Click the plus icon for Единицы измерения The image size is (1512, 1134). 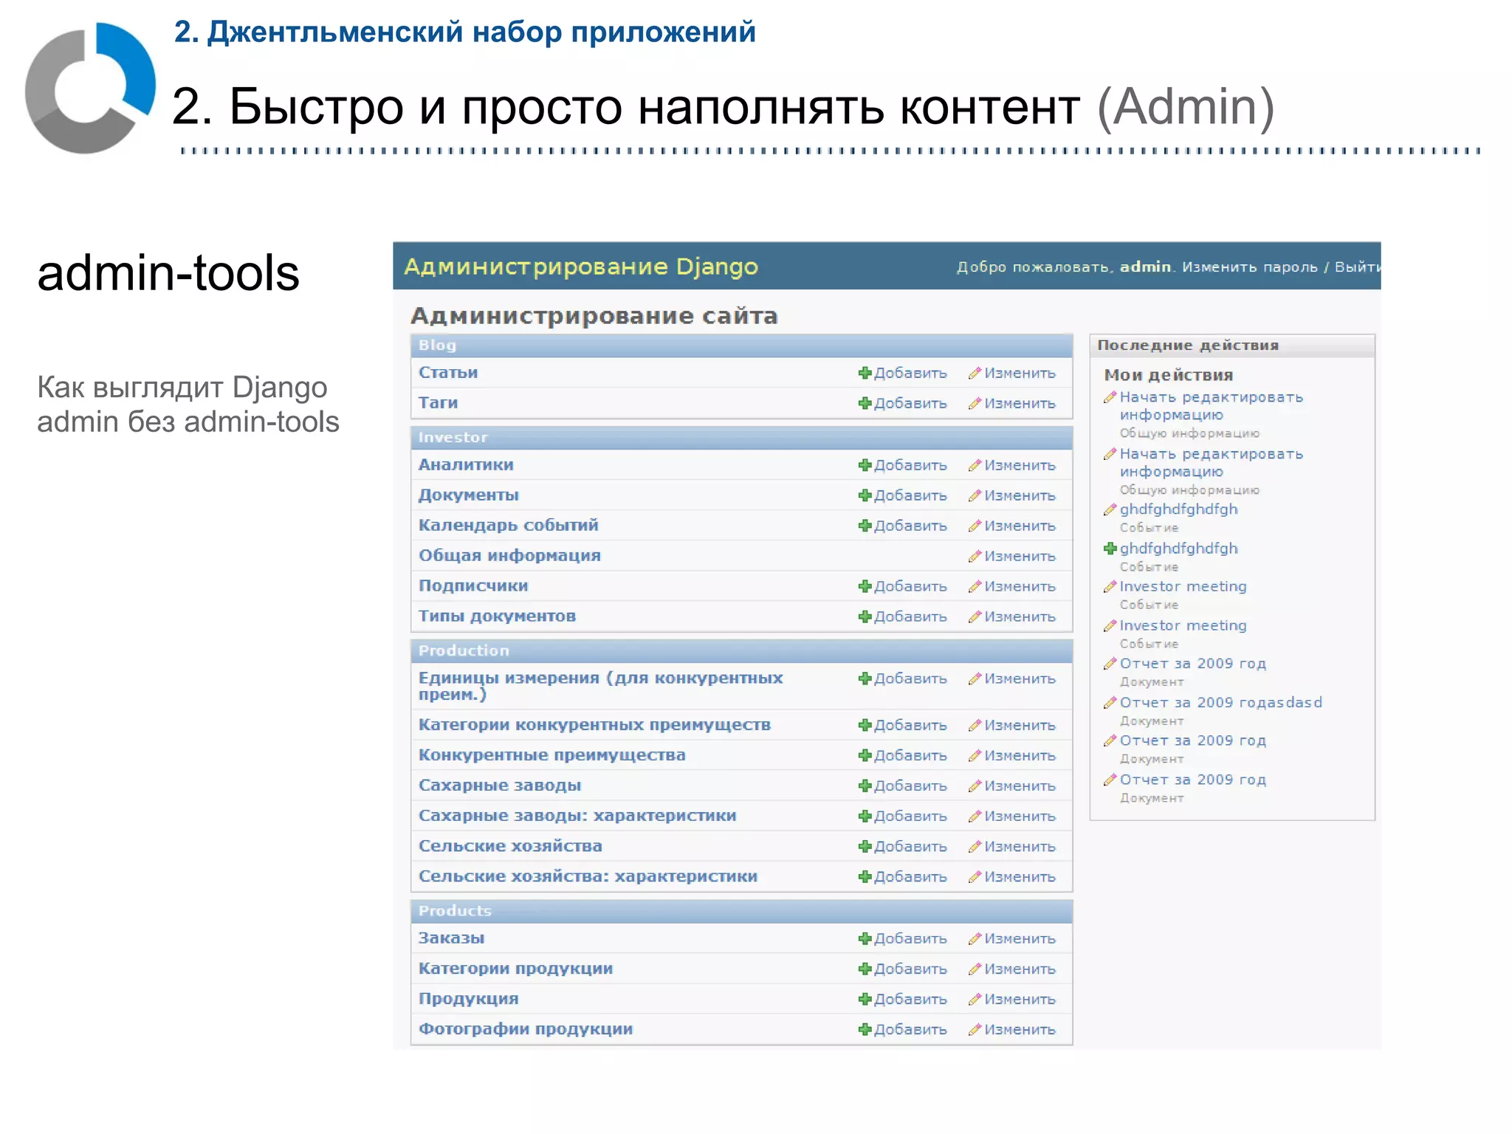coord(865,678)
